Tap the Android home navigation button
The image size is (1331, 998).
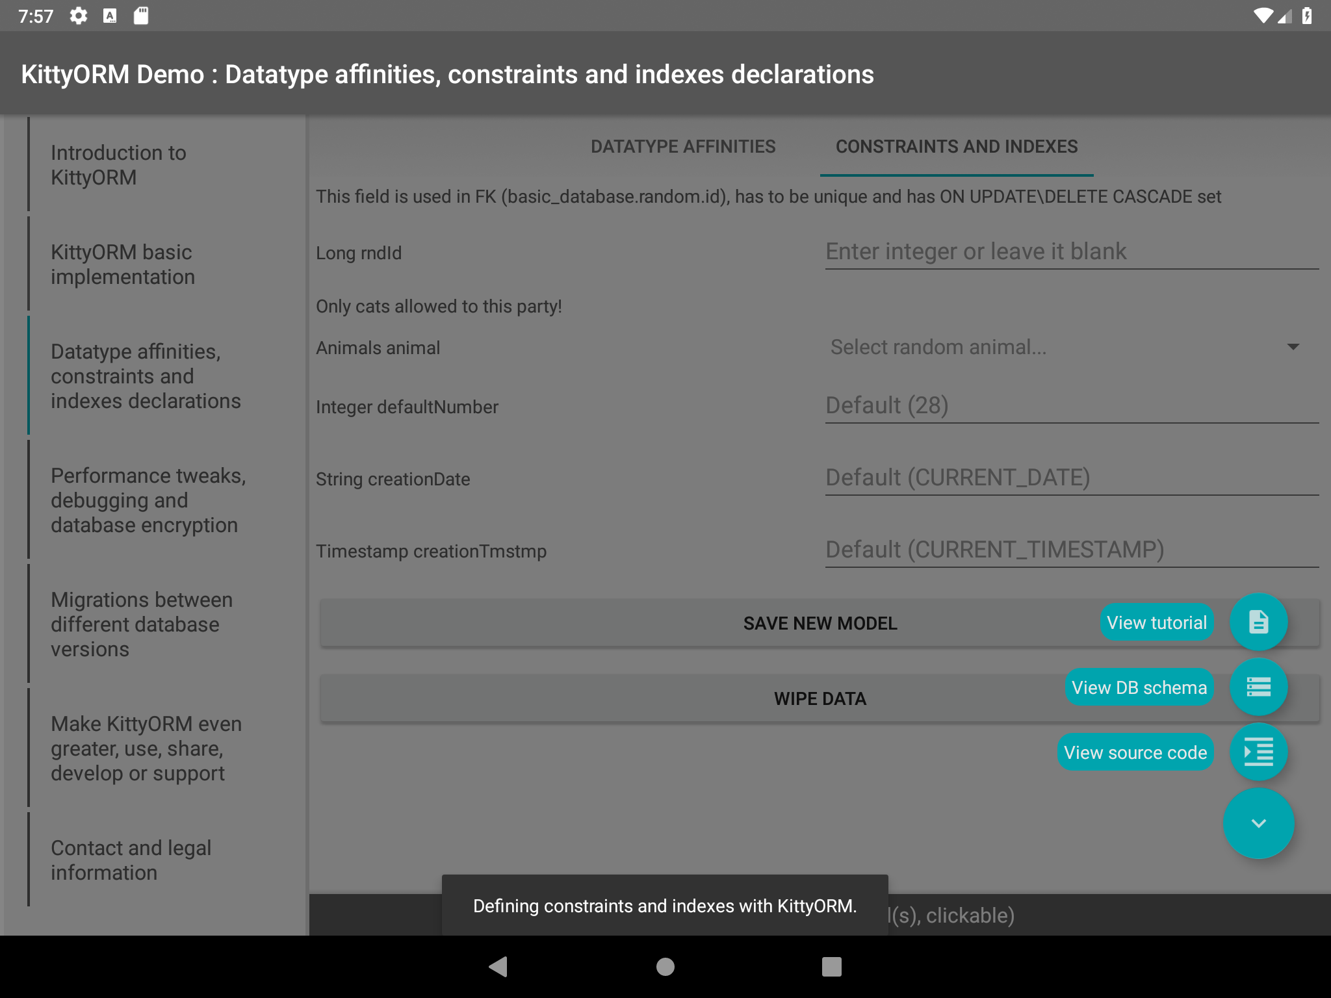pyautogui.click(x=665, y=967)
